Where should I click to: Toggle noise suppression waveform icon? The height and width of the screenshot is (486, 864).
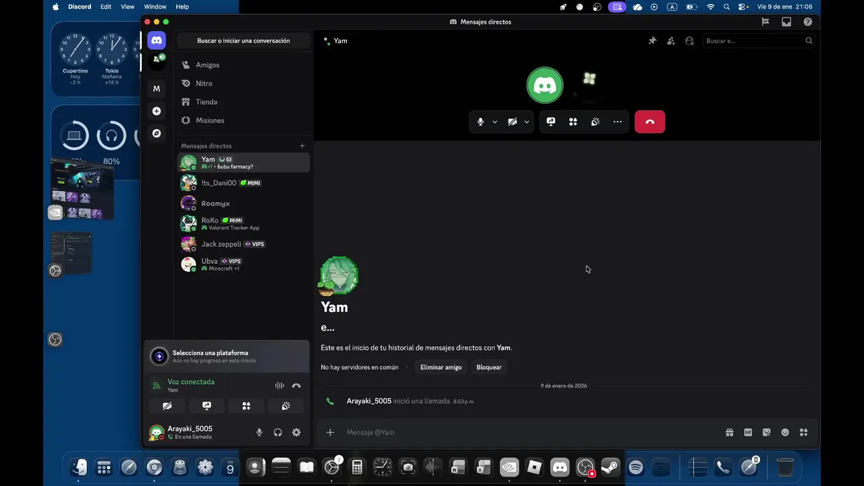pyautogui.click(x=279, y=385)
